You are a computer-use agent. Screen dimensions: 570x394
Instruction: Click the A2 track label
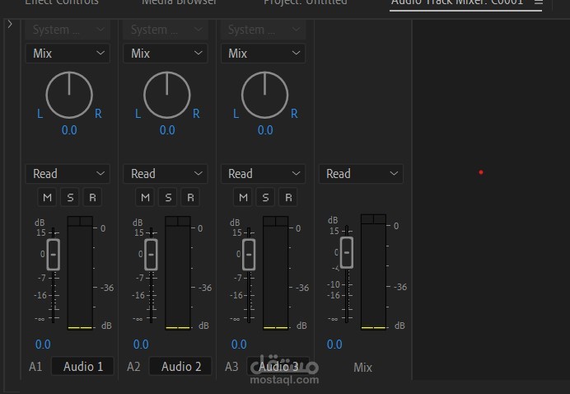pos(133,367)
